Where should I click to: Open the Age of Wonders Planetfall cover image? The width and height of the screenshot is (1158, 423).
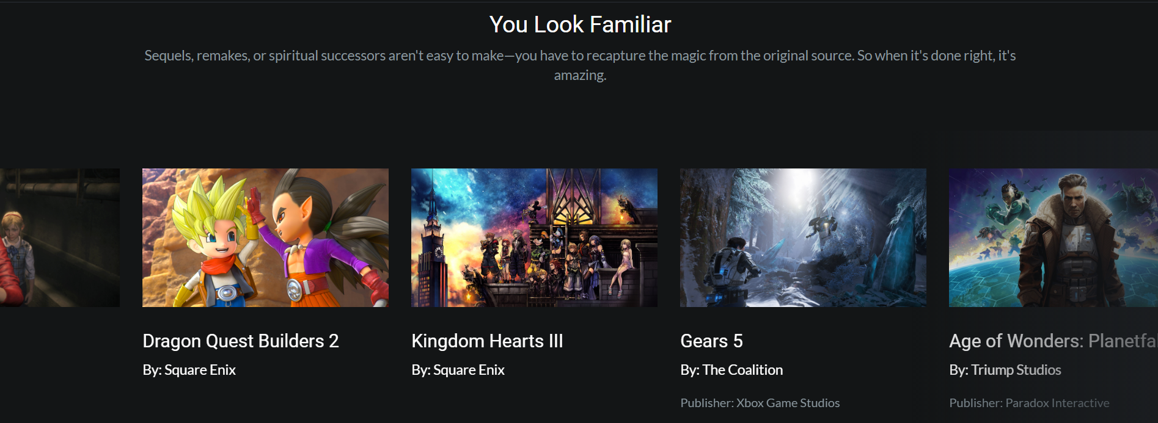[x=1054, y=237]
